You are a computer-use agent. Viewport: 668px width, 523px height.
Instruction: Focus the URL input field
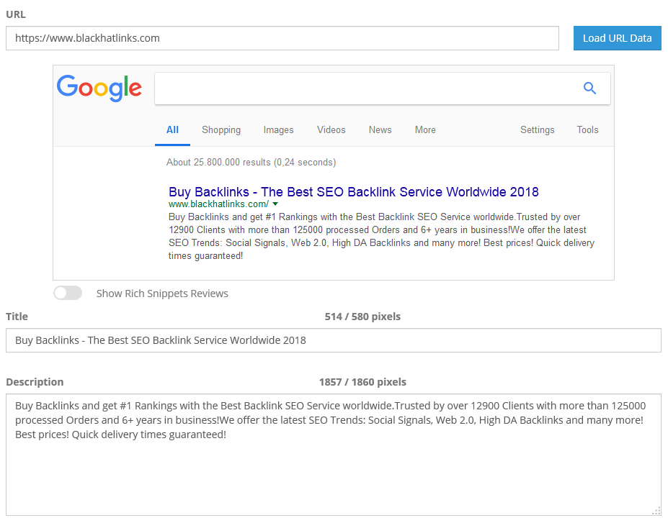(282, 38)
